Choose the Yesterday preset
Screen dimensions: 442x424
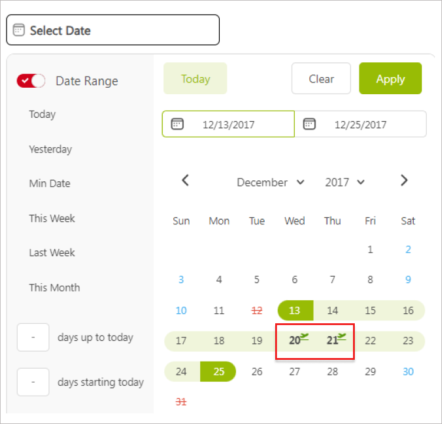[50, 149]
